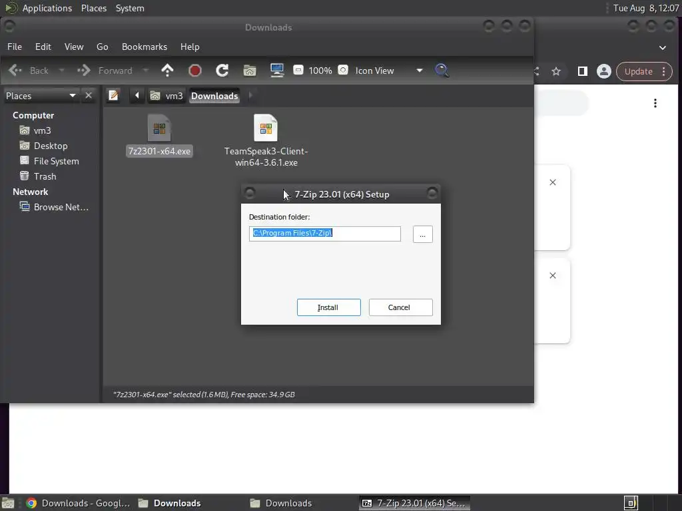
Task: Click the Chrome three-dot menu next to Update
Action: click(x=664, y=71)
